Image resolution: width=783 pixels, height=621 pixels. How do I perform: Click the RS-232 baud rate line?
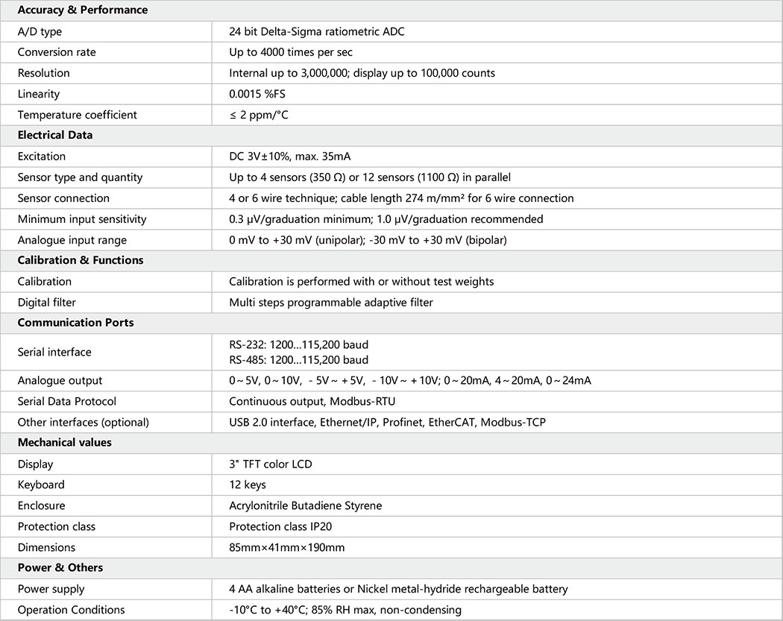pos(298,344)
